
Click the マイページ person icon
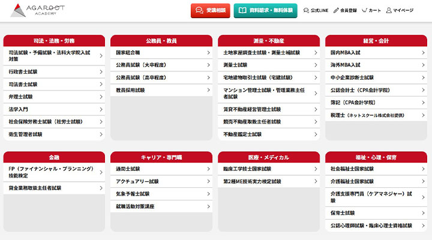click(389, 10)
